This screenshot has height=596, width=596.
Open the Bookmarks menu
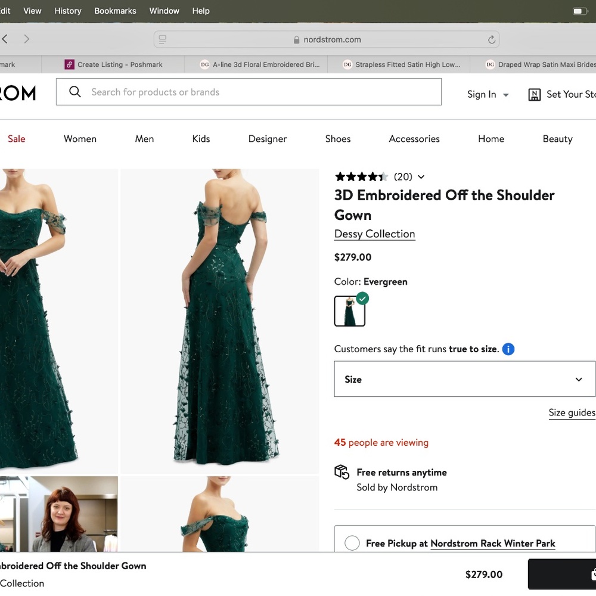115,11
